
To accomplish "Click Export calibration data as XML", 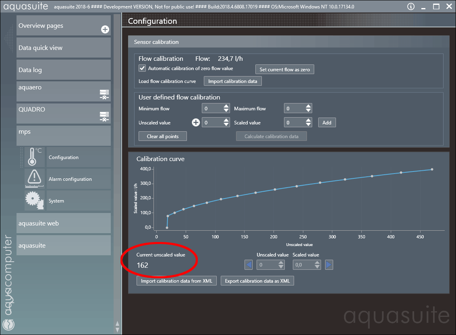I will pyautogui.click(x=257, y=281).
